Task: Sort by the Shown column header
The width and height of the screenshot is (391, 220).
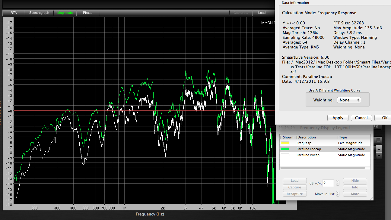Action: pos(288,137)
